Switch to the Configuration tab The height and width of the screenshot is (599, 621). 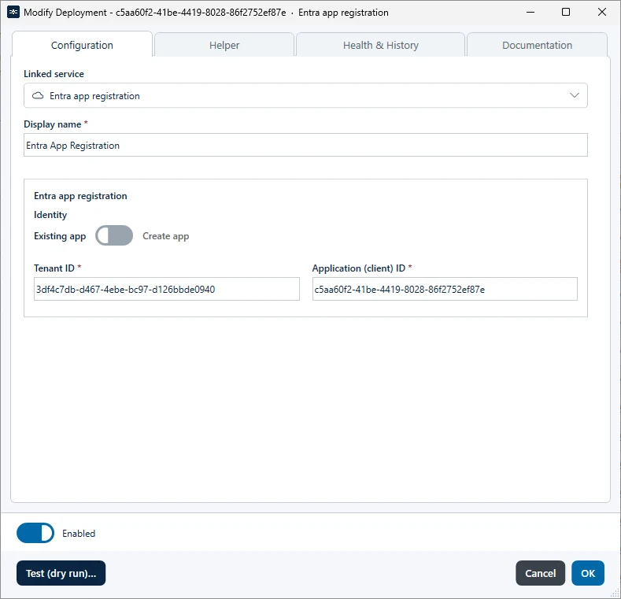coord(82,45)
